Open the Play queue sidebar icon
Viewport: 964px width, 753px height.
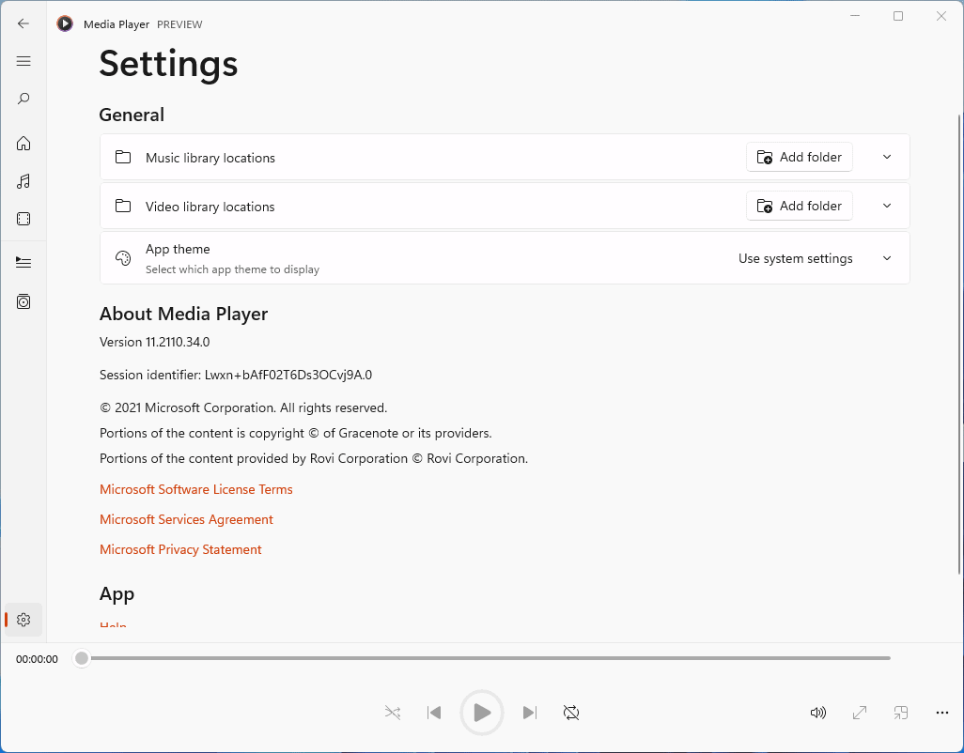(x=23, y=262)
